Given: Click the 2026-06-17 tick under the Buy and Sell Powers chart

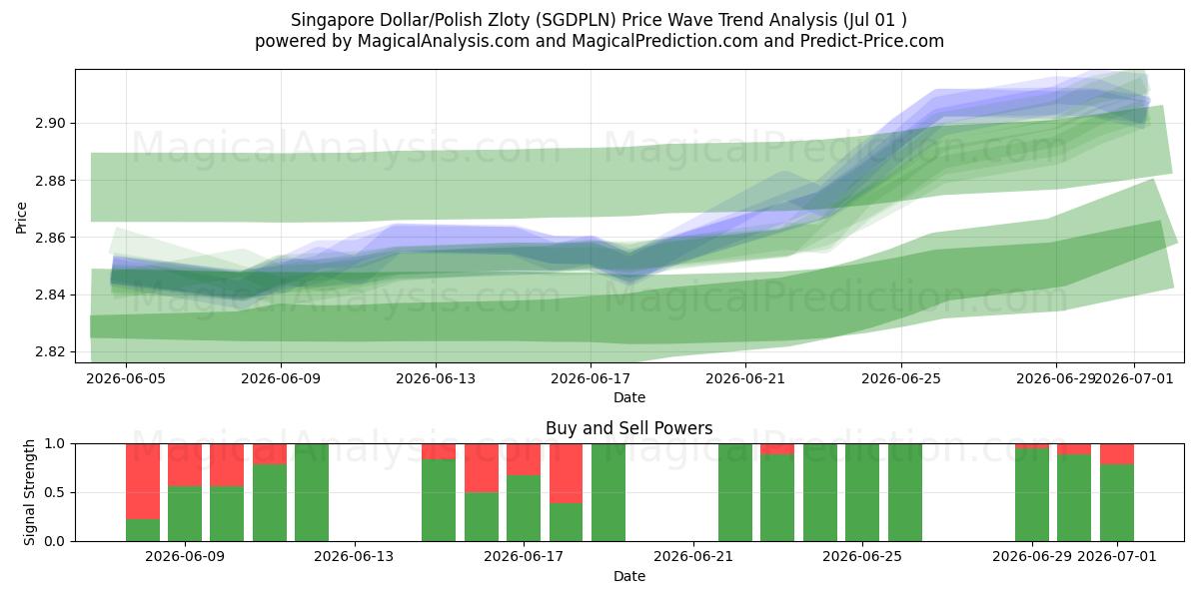Looking at the screenshot, I should [524, 557].
